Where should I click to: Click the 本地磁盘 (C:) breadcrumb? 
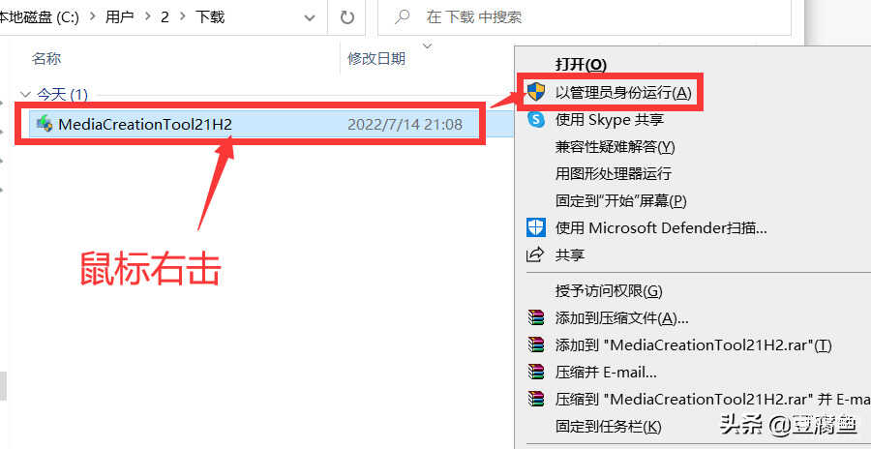(40, 17)
